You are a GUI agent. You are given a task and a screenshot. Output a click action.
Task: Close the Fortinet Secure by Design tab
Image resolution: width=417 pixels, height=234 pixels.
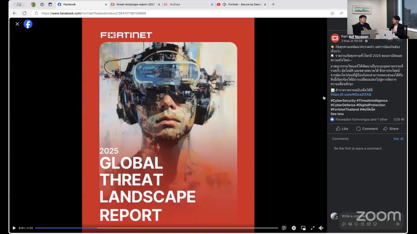tap(265, 5)
